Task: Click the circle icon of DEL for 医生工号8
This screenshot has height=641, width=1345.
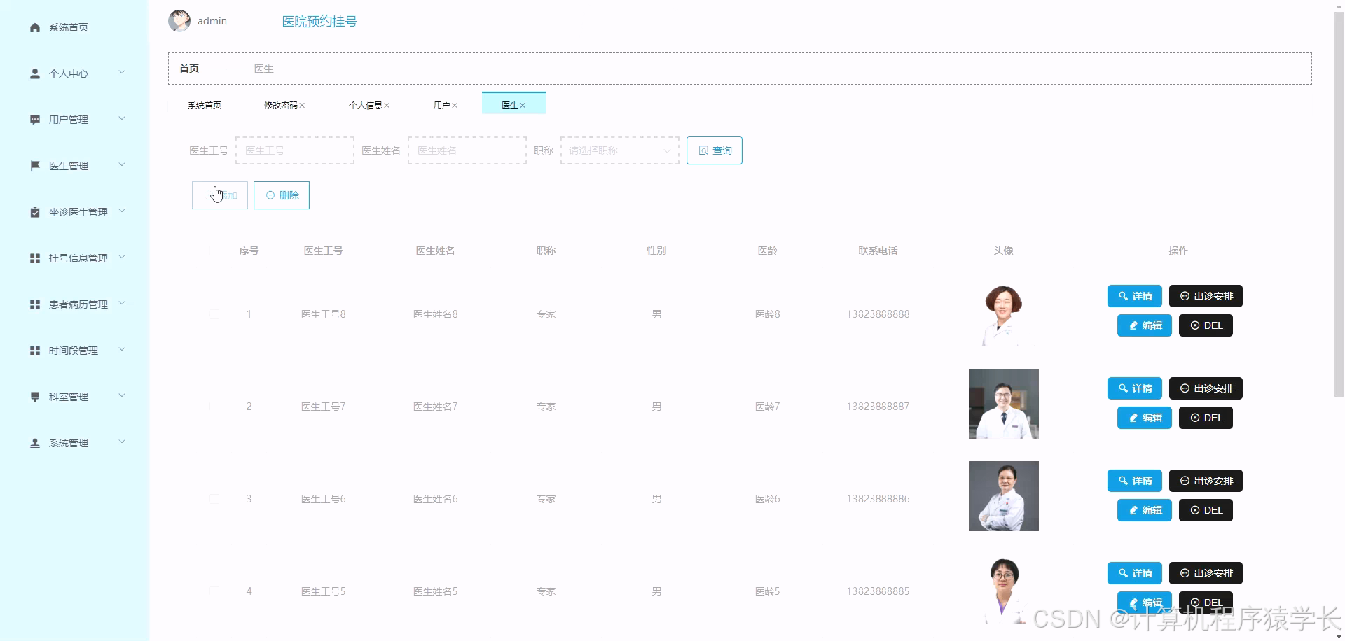Action: [1195, 325]
